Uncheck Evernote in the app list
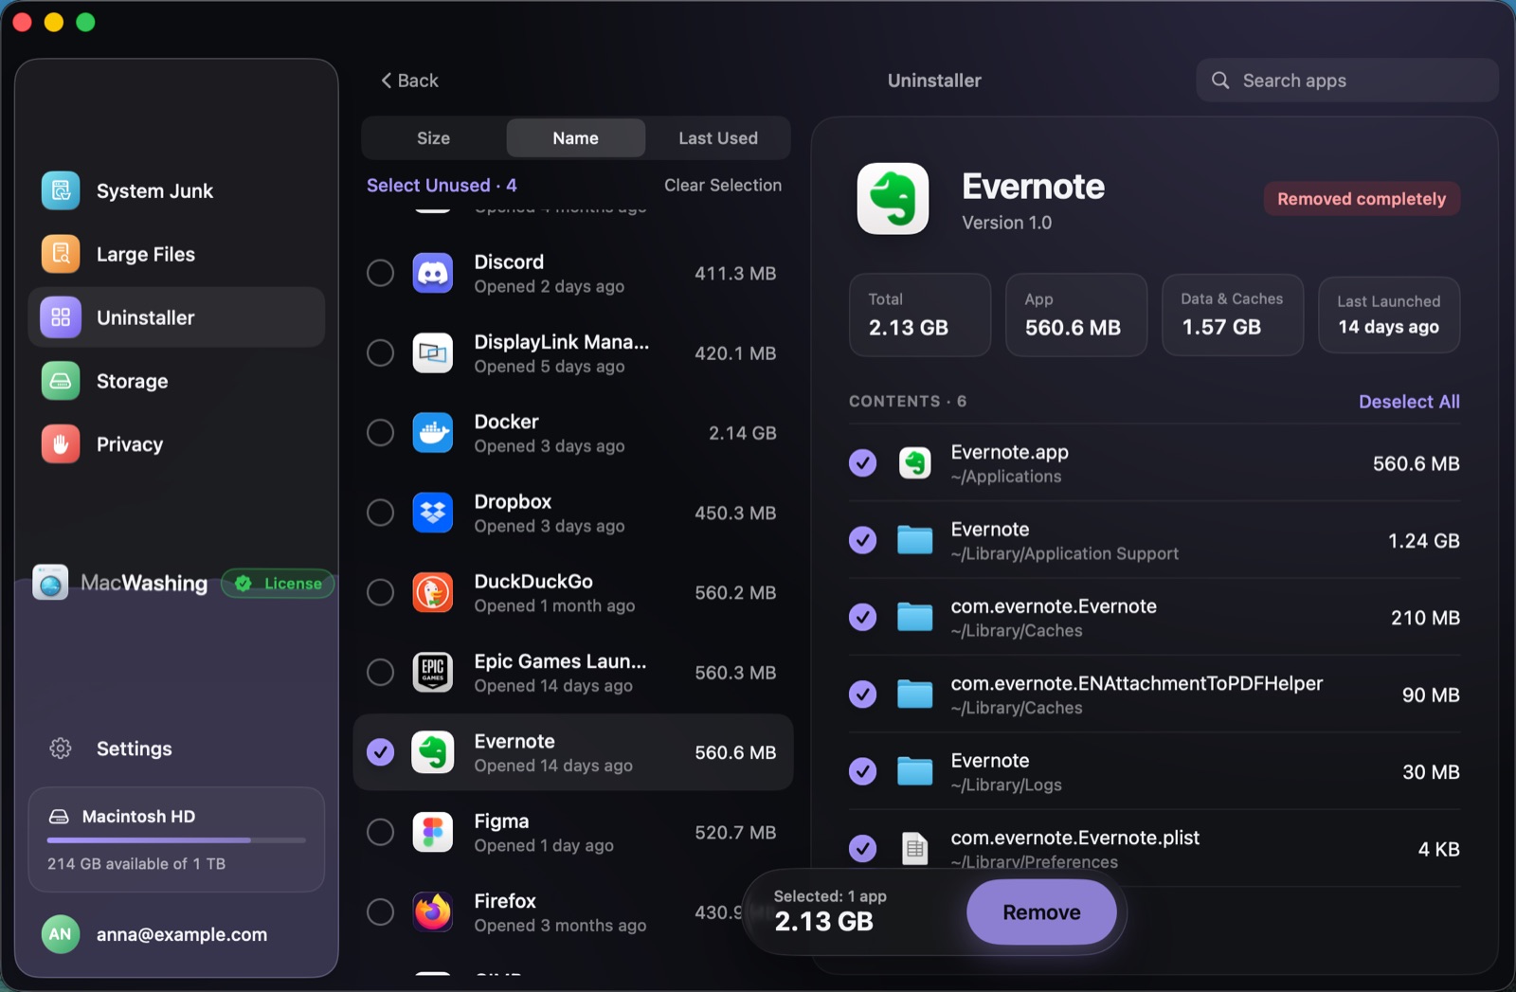 [x=380, y=752]
